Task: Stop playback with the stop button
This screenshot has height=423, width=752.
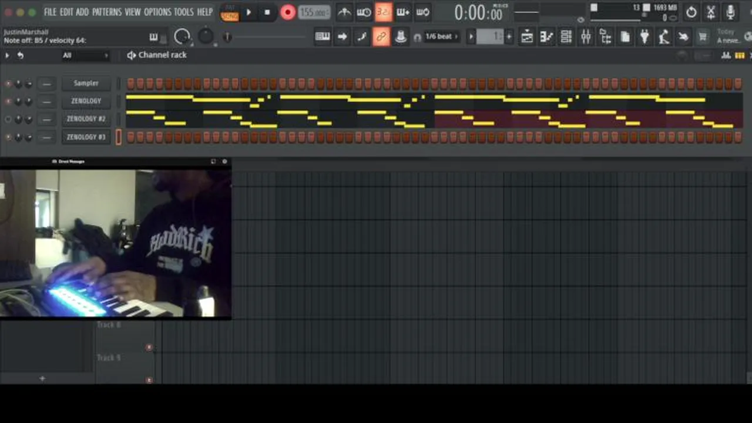Action: pos(267,12)
